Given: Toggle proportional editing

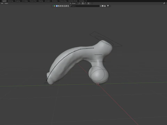Looking at the screenshot, I should click(88, 3).
